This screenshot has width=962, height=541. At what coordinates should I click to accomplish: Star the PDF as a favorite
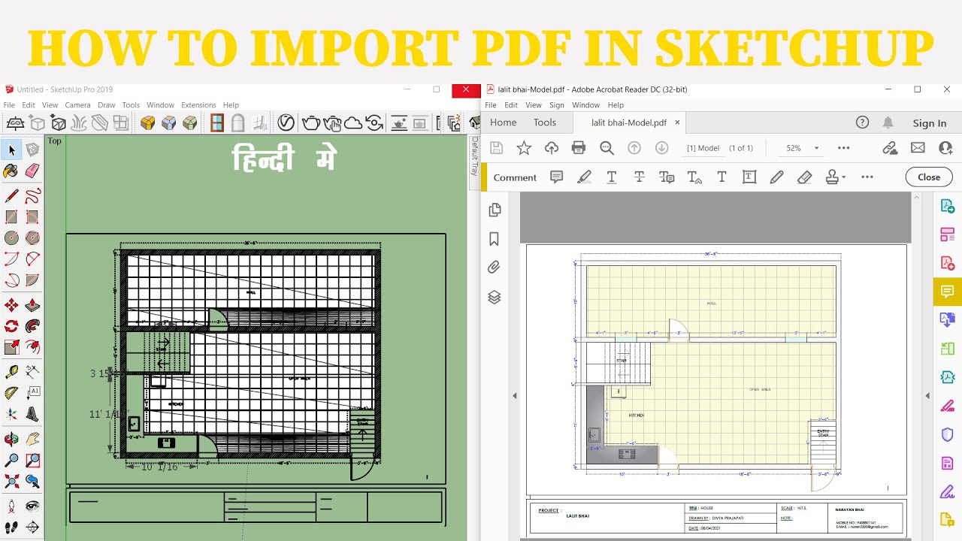[524, 148]
